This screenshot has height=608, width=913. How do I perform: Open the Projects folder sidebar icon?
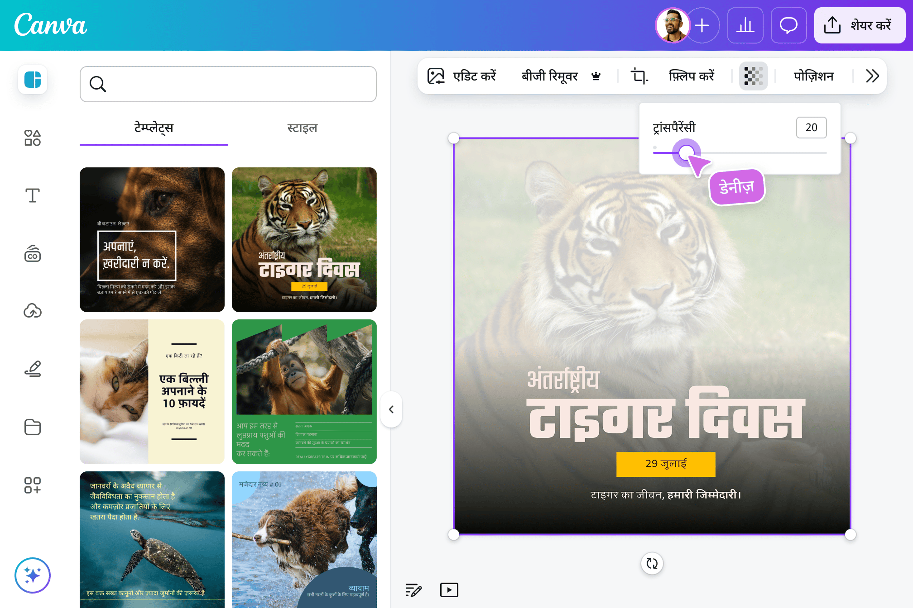click(33, 427)
